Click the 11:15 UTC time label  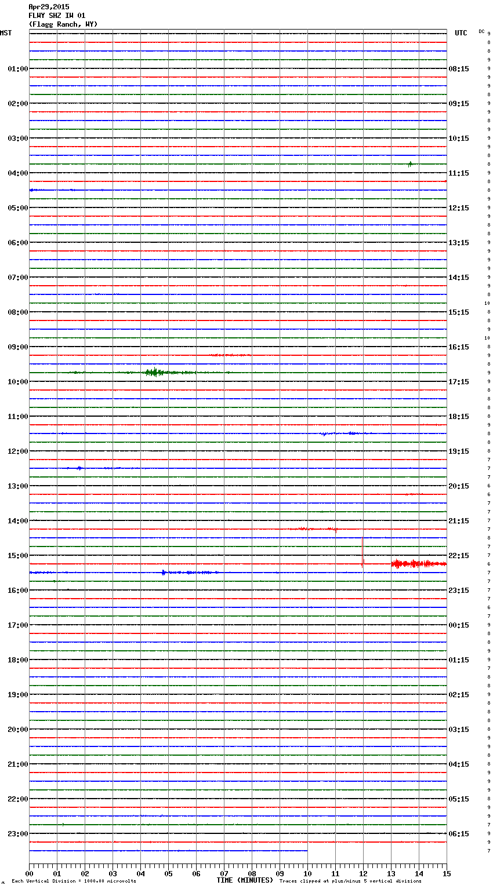pos(459,173)
